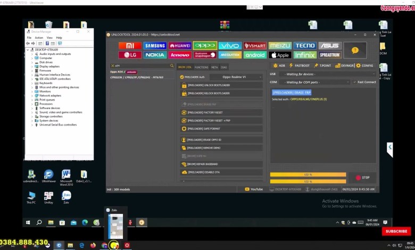Select the OPPO brand icon
Viewport: 415px width, 250px height.
pos(205,46)
